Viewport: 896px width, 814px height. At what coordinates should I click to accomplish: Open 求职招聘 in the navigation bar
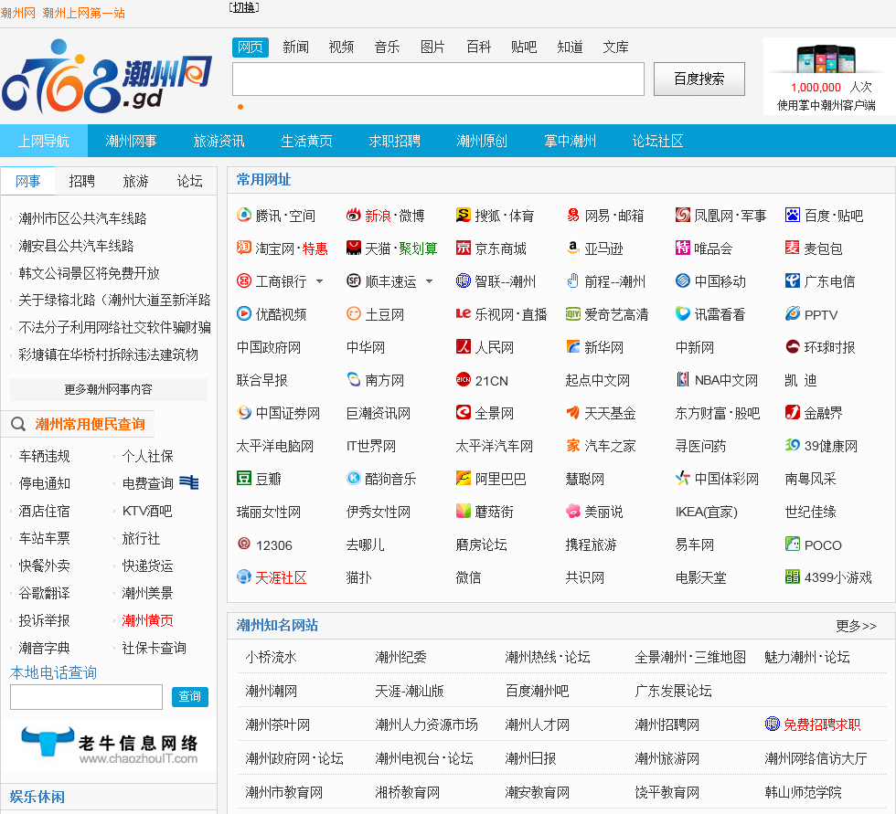394,141
